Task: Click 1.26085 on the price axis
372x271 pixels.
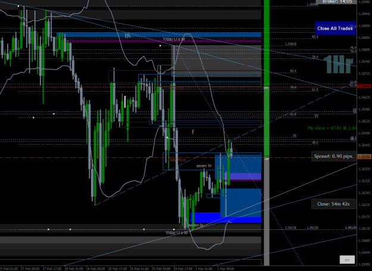Action: 364,241
